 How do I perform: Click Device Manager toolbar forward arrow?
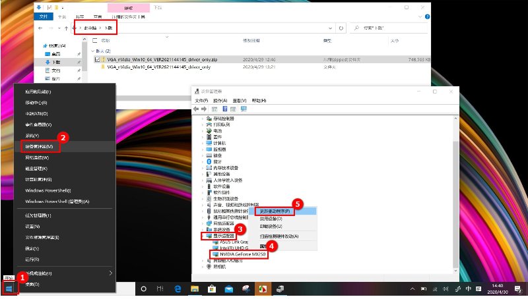(x=204, y=109)
